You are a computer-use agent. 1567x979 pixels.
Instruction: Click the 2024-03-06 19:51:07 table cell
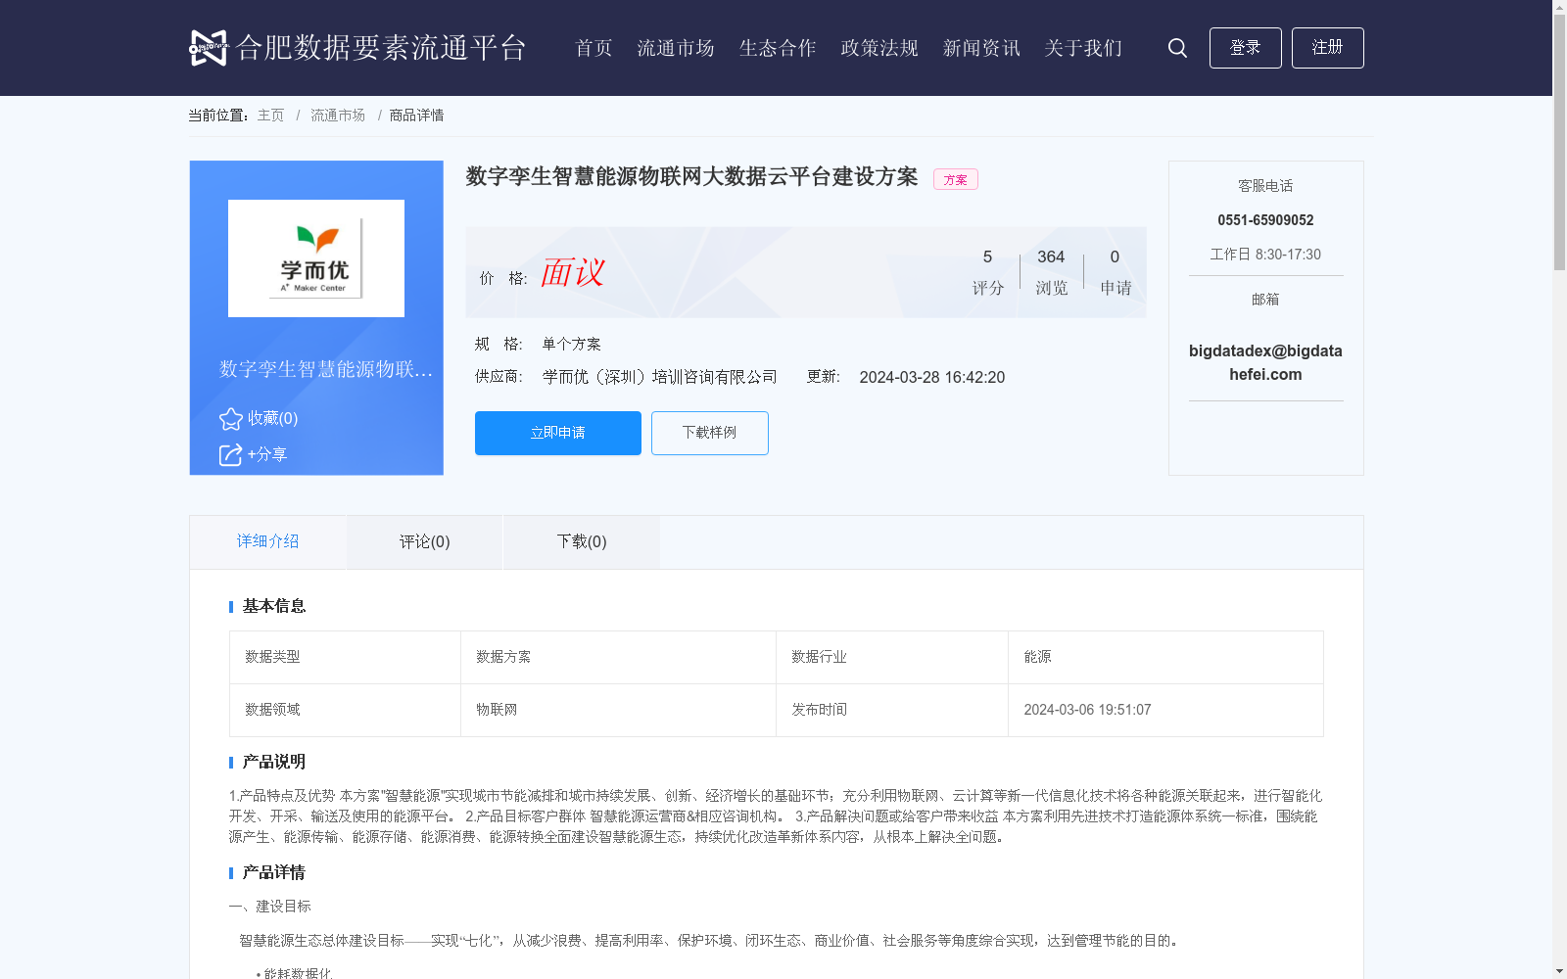click(x=1165, y=710)
